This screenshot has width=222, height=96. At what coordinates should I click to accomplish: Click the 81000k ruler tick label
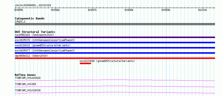coord(203,10)
